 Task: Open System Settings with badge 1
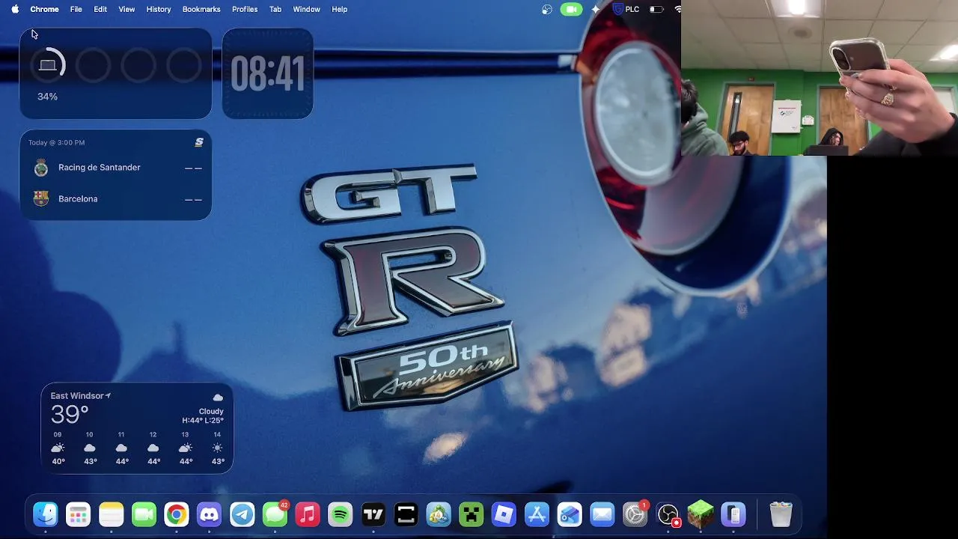tap(635, 514)
